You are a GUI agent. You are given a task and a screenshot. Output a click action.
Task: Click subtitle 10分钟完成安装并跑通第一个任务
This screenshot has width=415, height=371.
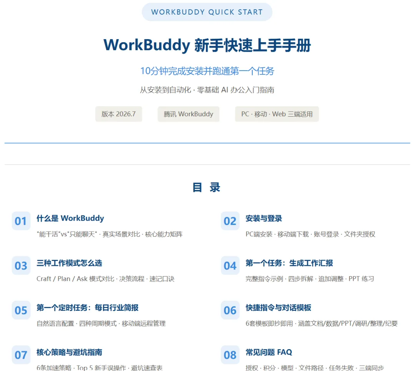207,71
